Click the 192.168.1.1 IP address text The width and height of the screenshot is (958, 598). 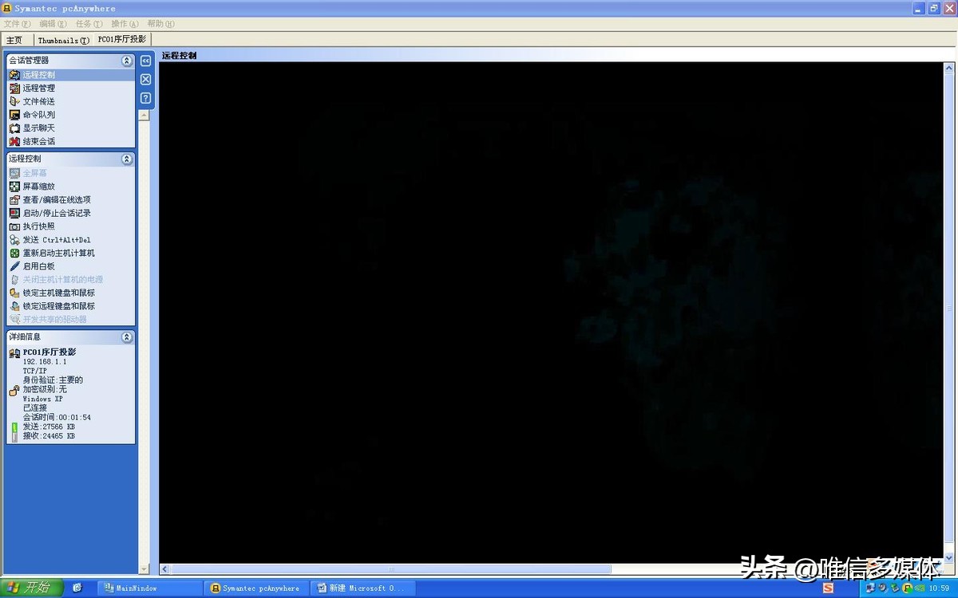point(45,362)
